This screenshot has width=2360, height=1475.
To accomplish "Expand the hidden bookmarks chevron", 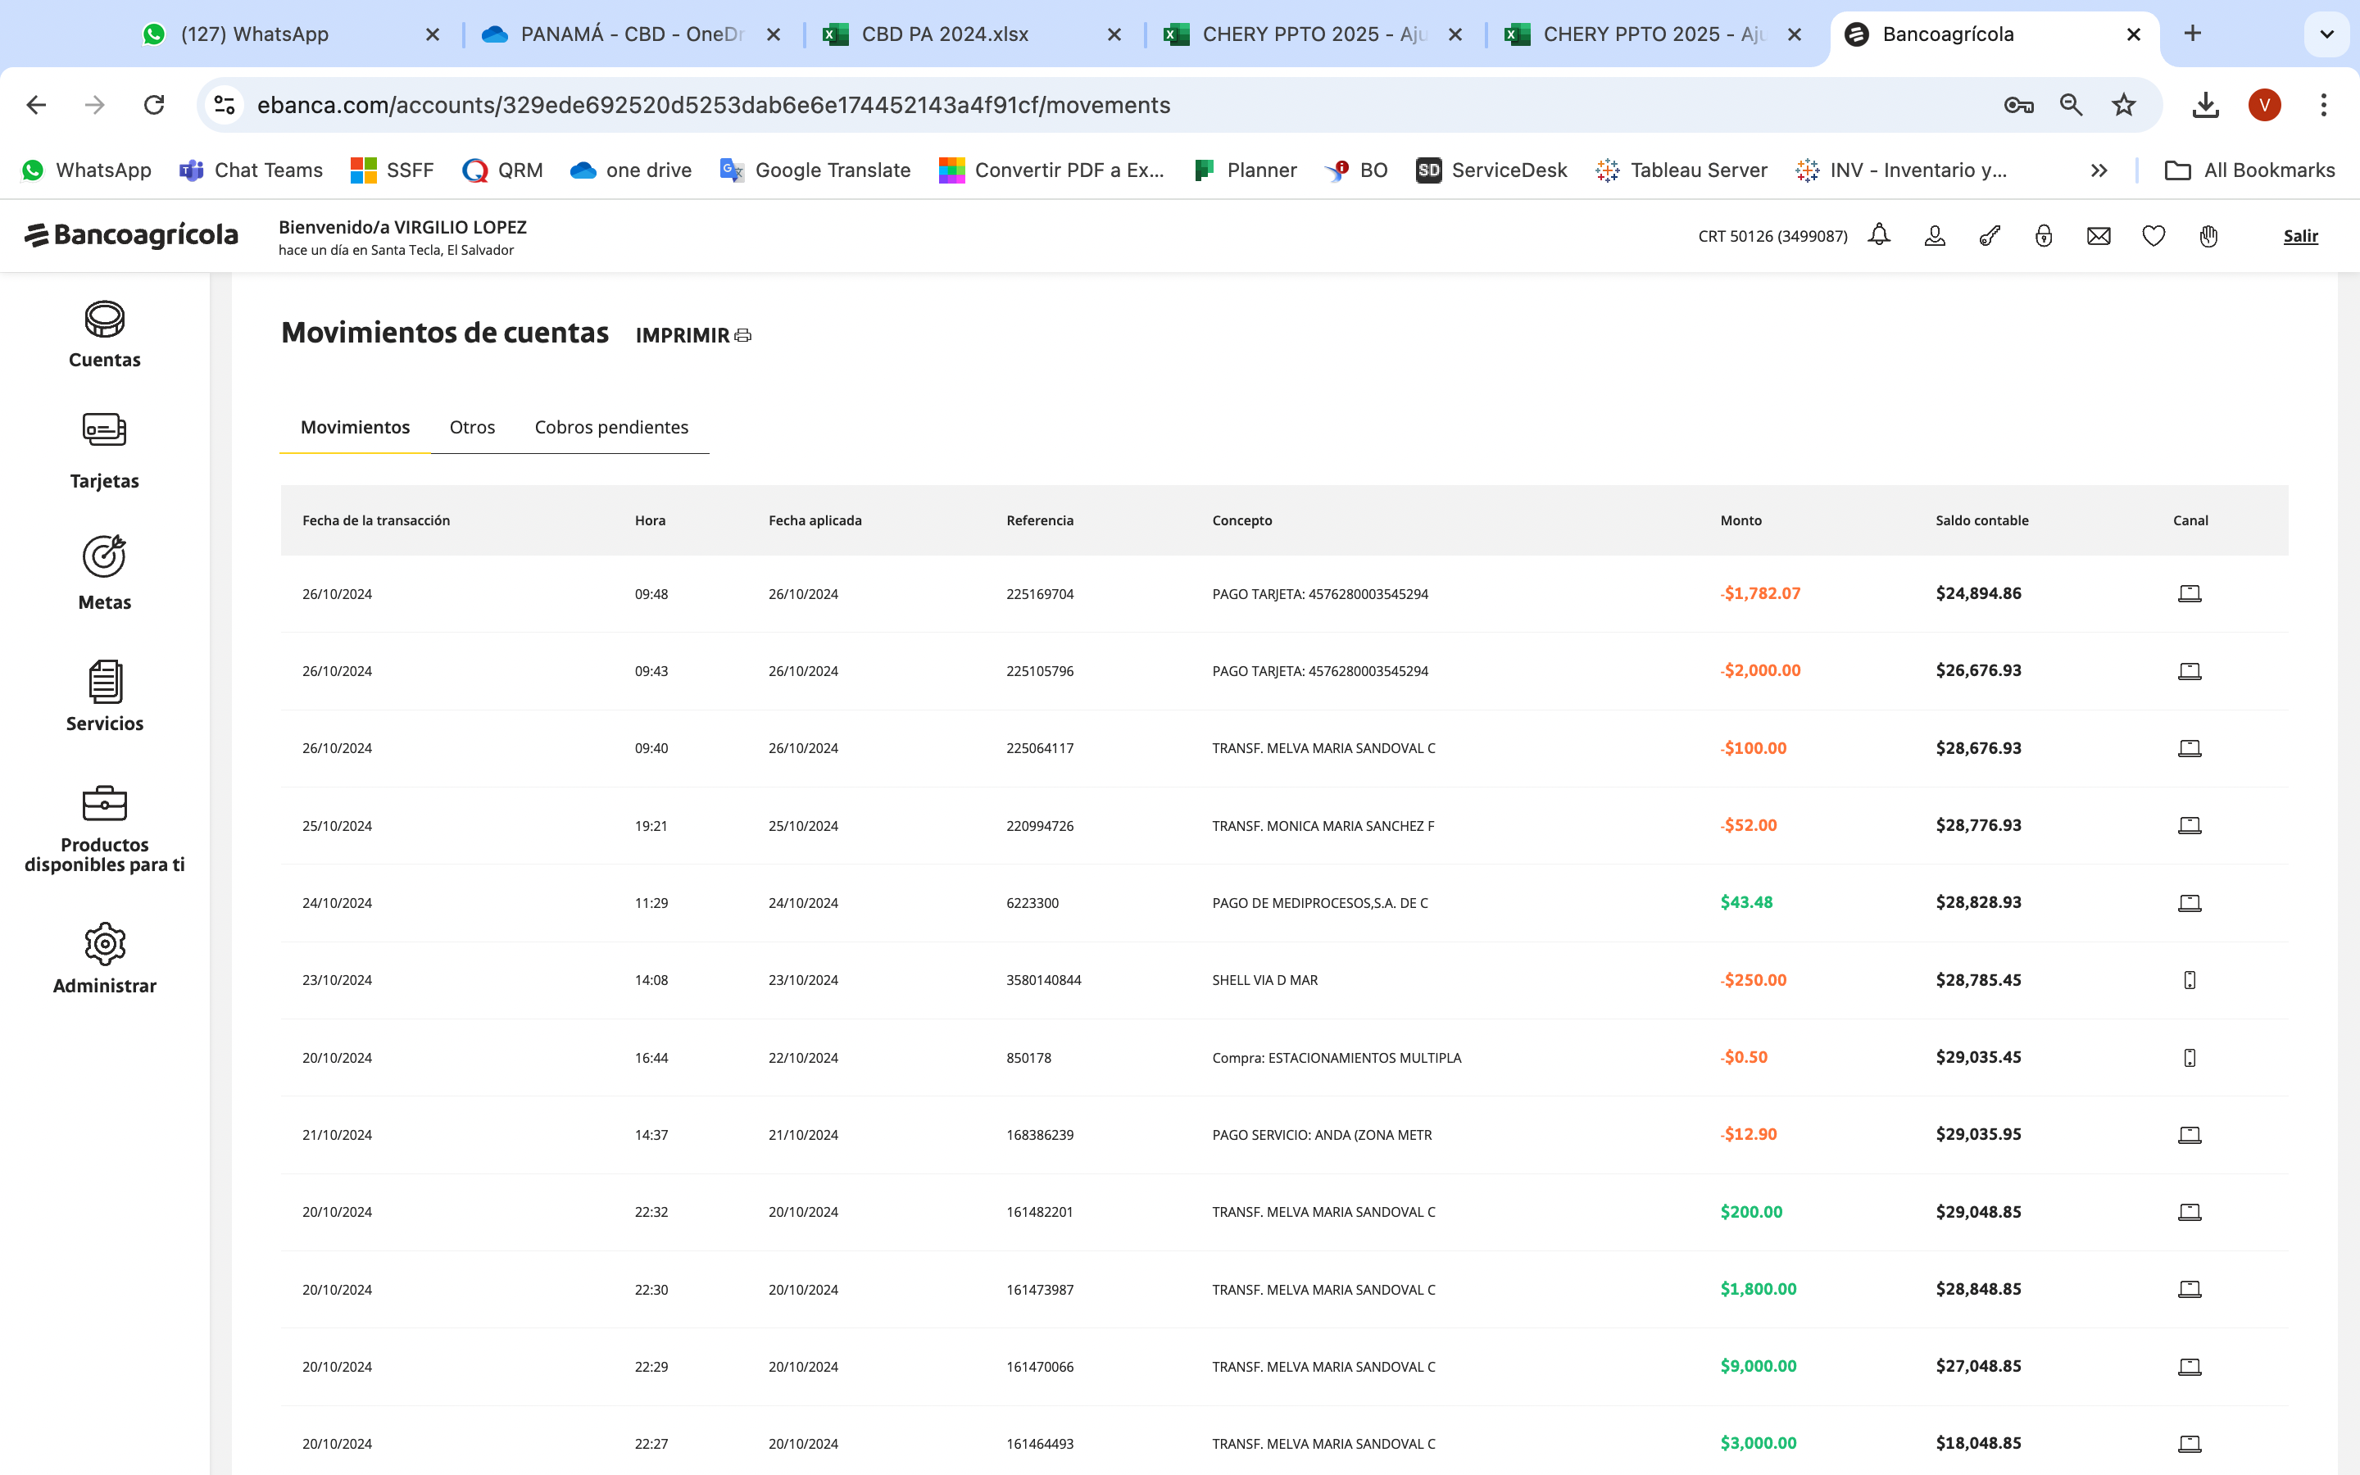I will [x=2099, y=170].
